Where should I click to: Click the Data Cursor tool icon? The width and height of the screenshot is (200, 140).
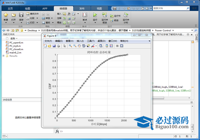(88, 46)
